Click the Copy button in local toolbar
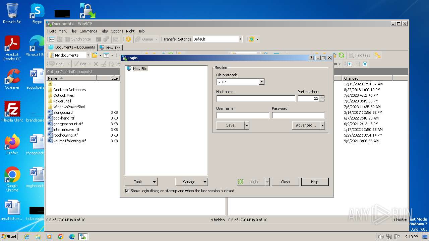The image size is (429, 241). pyautogui.click(x=57, y=64)
